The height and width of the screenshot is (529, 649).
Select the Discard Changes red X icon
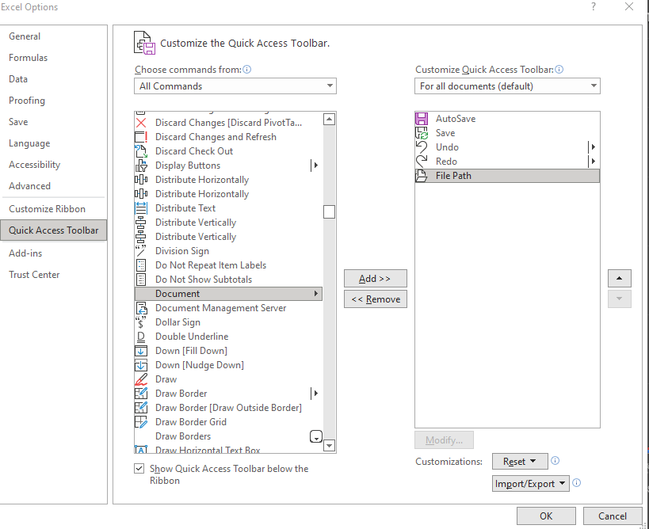(141, 123)
